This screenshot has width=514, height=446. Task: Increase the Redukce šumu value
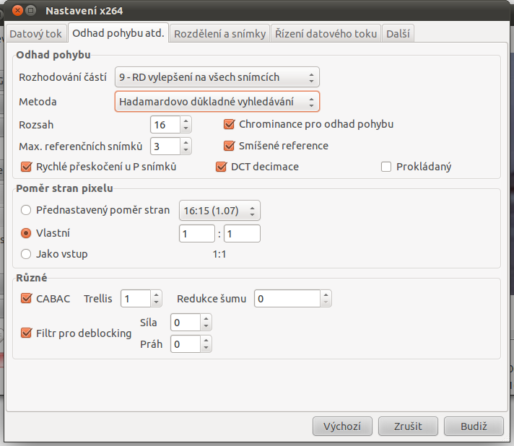pyautogui.click(x=326, y=294)
